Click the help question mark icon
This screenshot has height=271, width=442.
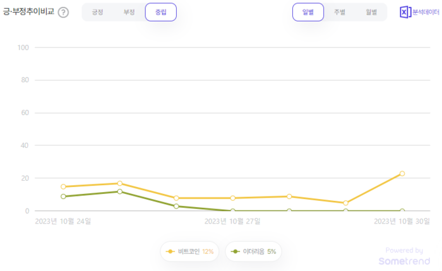63,13
